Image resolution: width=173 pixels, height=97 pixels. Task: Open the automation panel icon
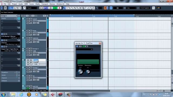[24, 8]
